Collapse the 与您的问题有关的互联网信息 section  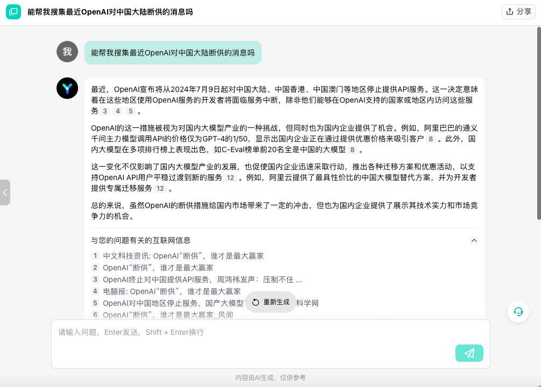(x=474, y=241)
